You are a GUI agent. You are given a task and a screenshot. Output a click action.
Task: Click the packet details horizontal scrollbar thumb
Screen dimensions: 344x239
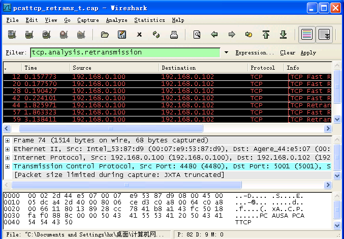127,185
